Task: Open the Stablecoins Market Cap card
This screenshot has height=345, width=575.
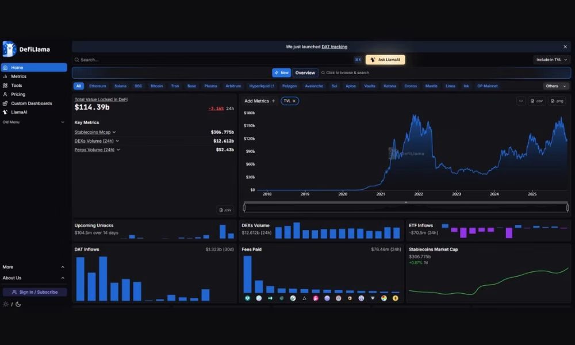Action: coord(488,274)
